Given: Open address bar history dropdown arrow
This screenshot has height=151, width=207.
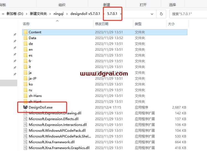Looking at the screenshot, I should point(152,14).
